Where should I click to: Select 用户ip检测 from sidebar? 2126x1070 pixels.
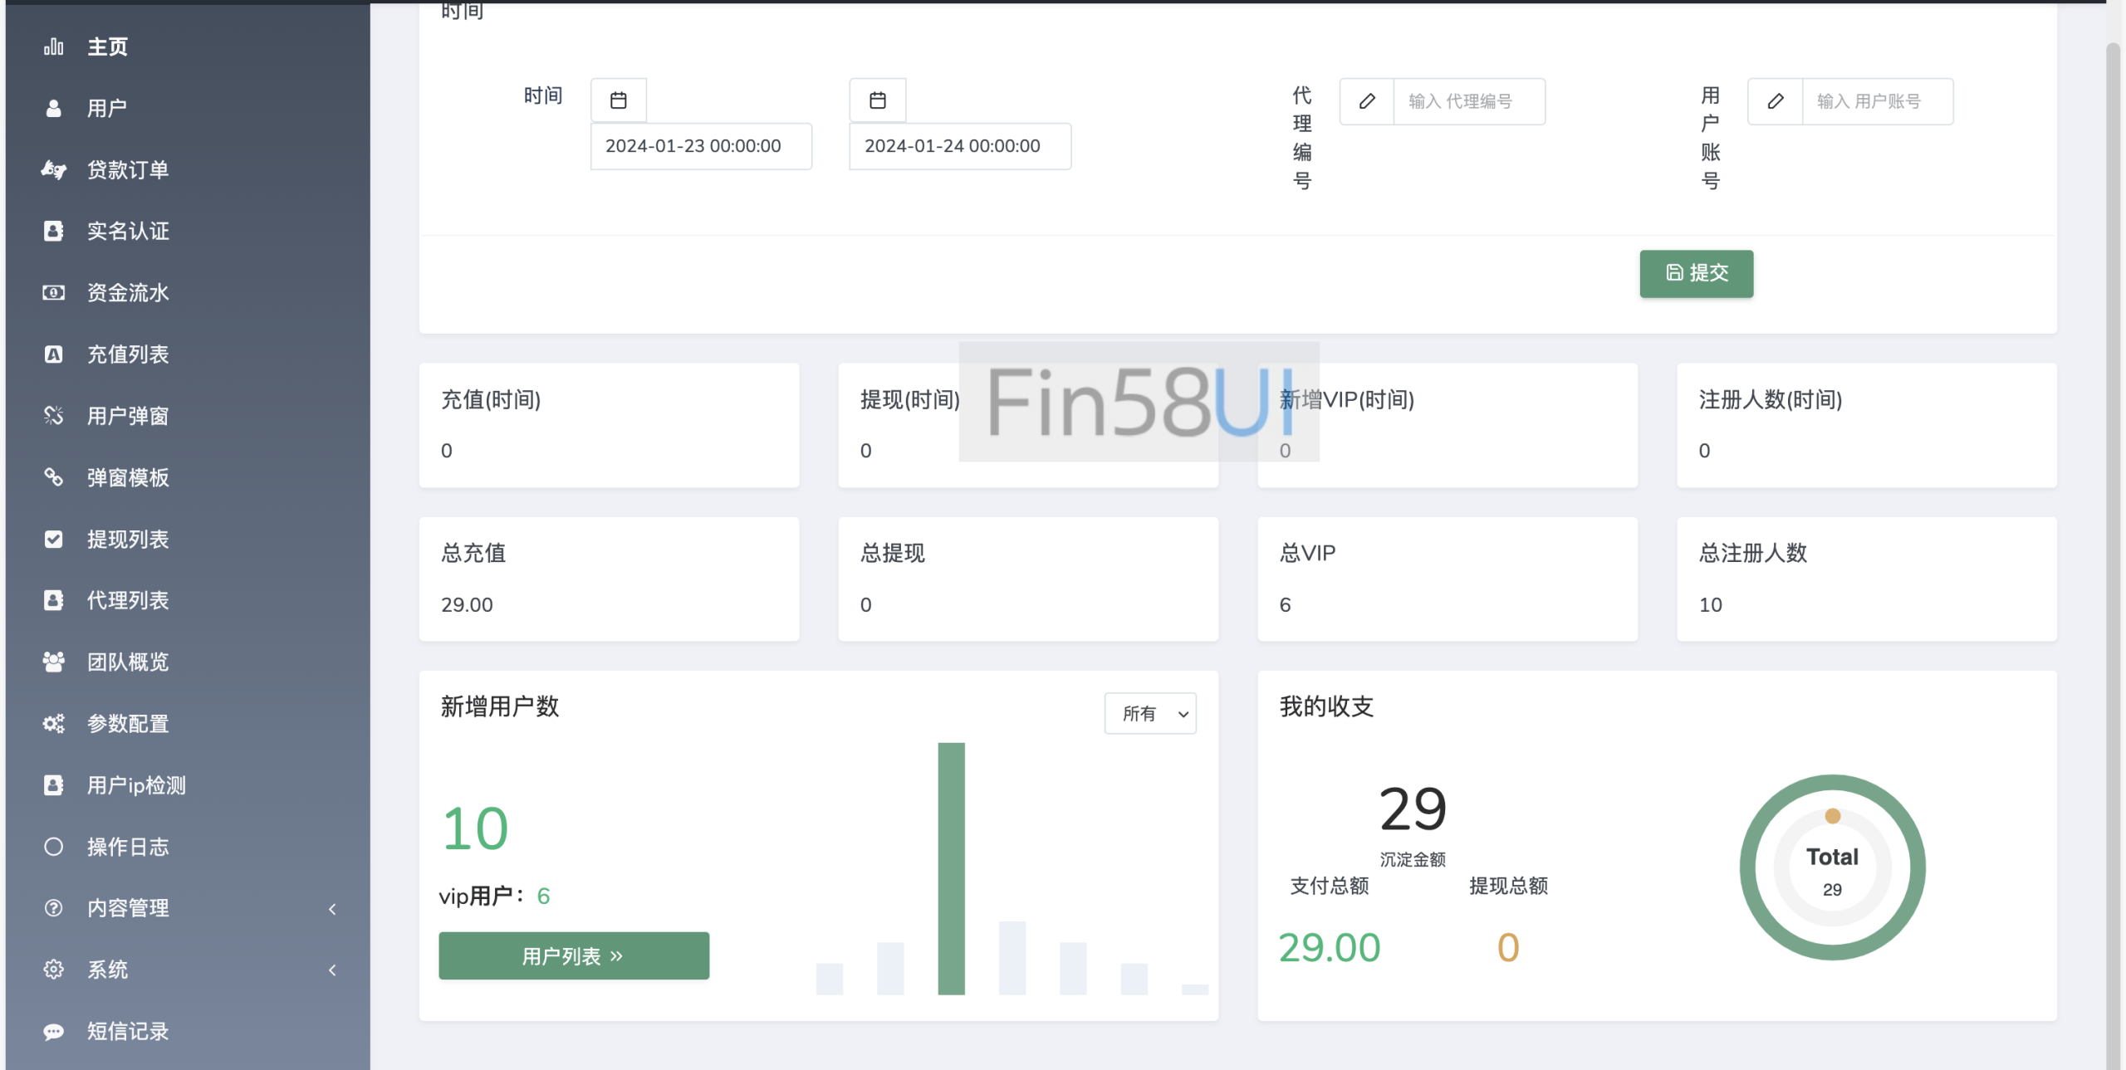point(136,785)
